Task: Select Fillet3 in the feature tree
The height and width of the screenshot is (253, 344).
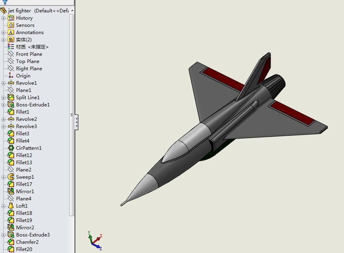Action: [x=23, y=133]
